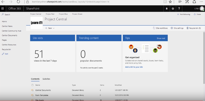Viewport: 205px width, 101px height.
Task: Click Site workflows button
Action: (x=160, y=28)
